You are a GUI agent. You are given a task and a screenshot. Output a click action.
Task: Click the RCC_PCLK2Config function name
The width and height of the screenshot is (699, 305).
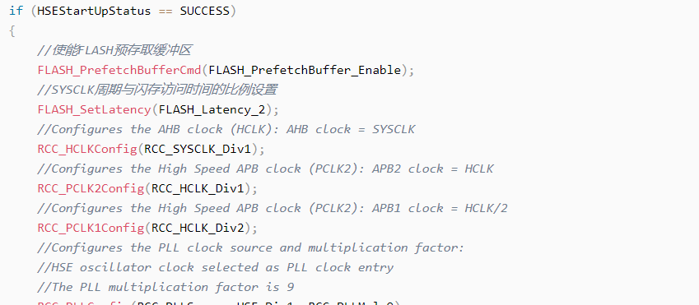(91, 188)
